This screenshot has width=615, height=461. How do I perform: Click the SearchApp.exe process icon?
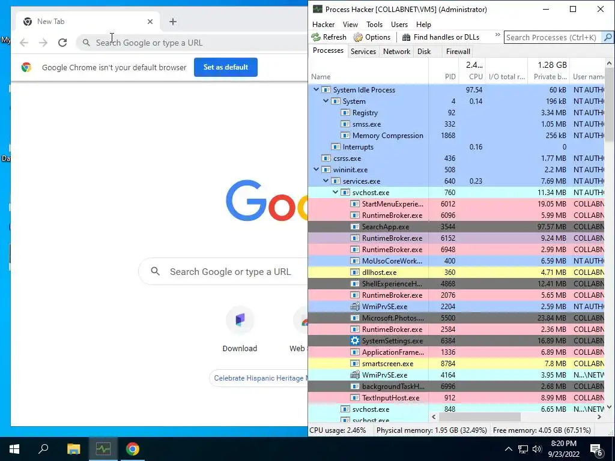[354, 226]
